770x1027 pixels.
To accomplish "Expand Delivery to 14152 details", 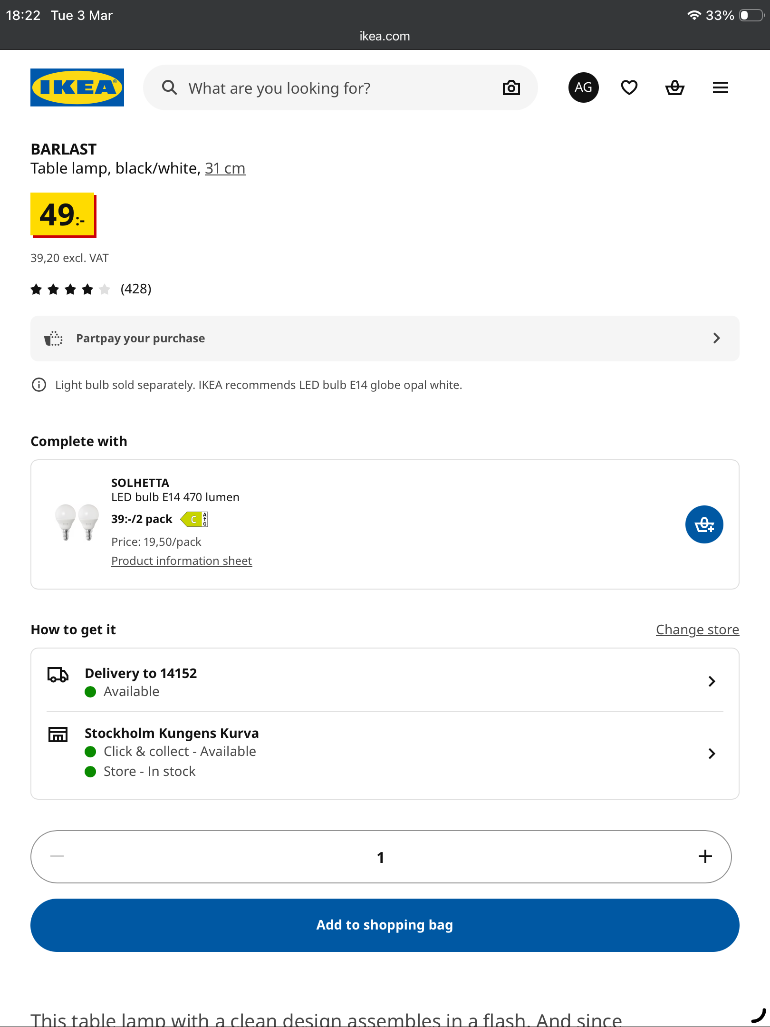I will pos(385,681).
